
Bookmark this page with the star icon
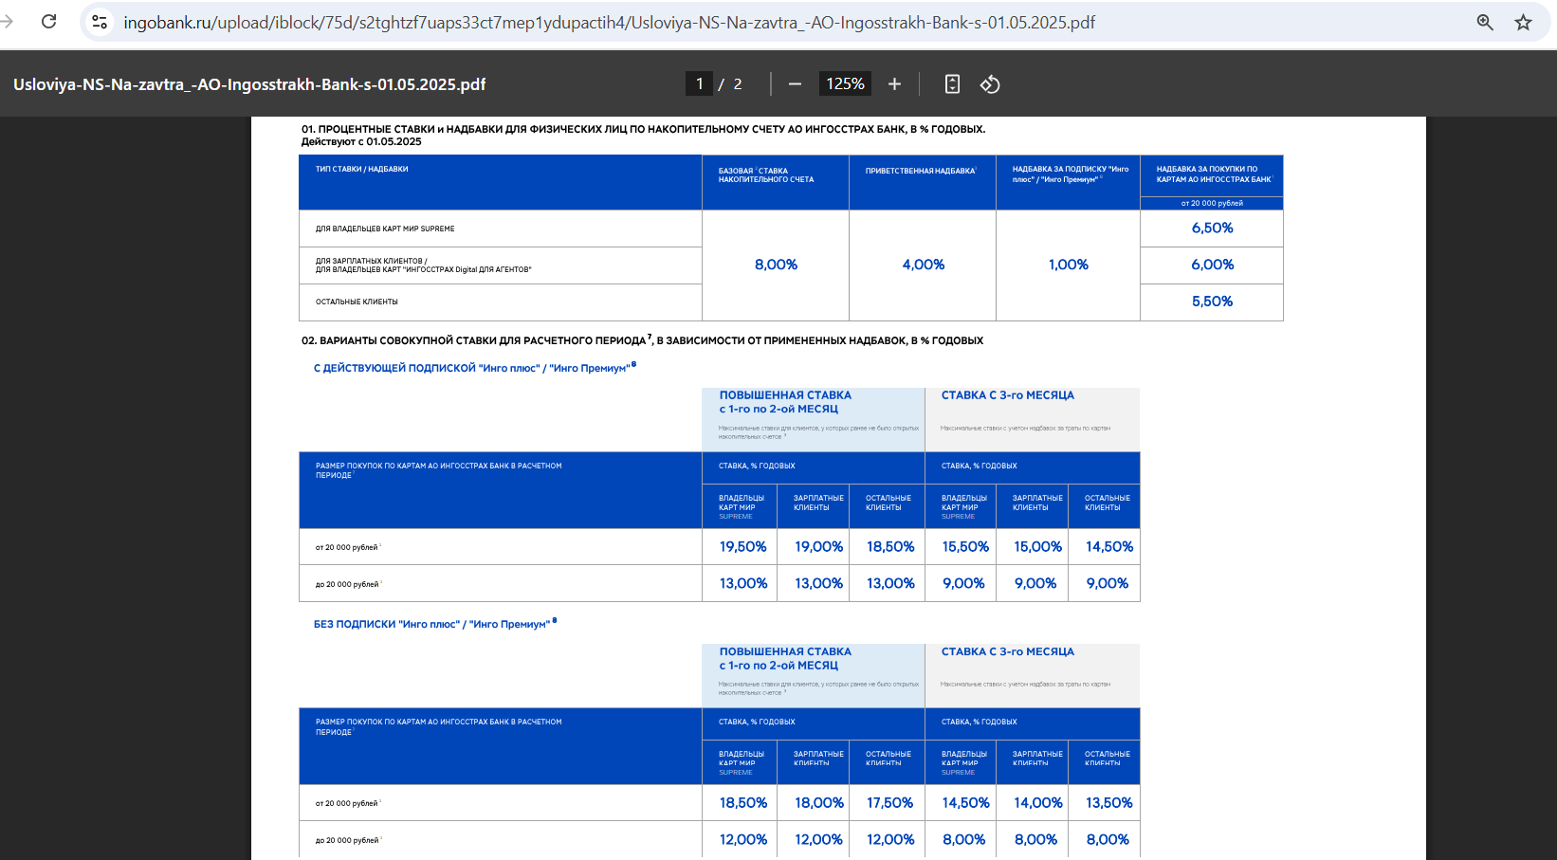point(1523,22)
